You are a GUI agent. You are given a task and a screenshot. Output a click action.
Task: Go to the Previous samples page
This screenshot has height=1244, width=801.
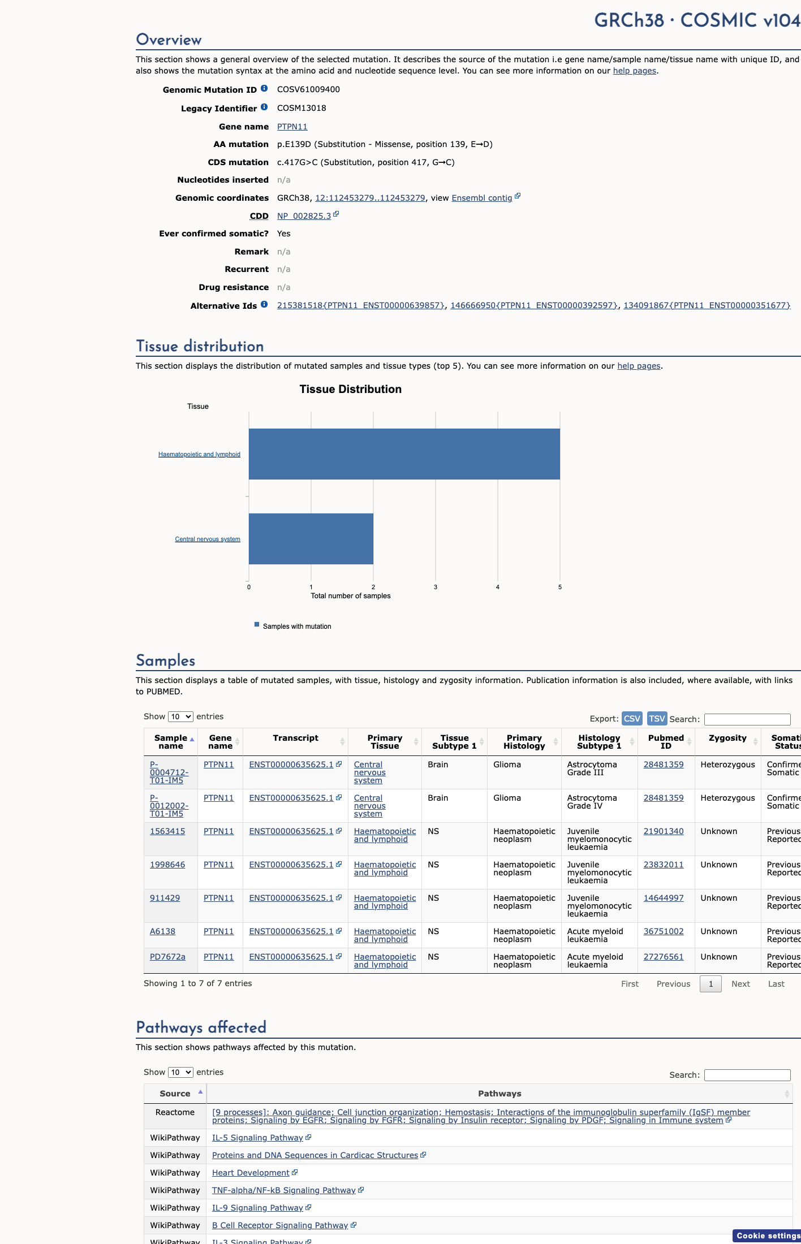(x=673, y=984)
